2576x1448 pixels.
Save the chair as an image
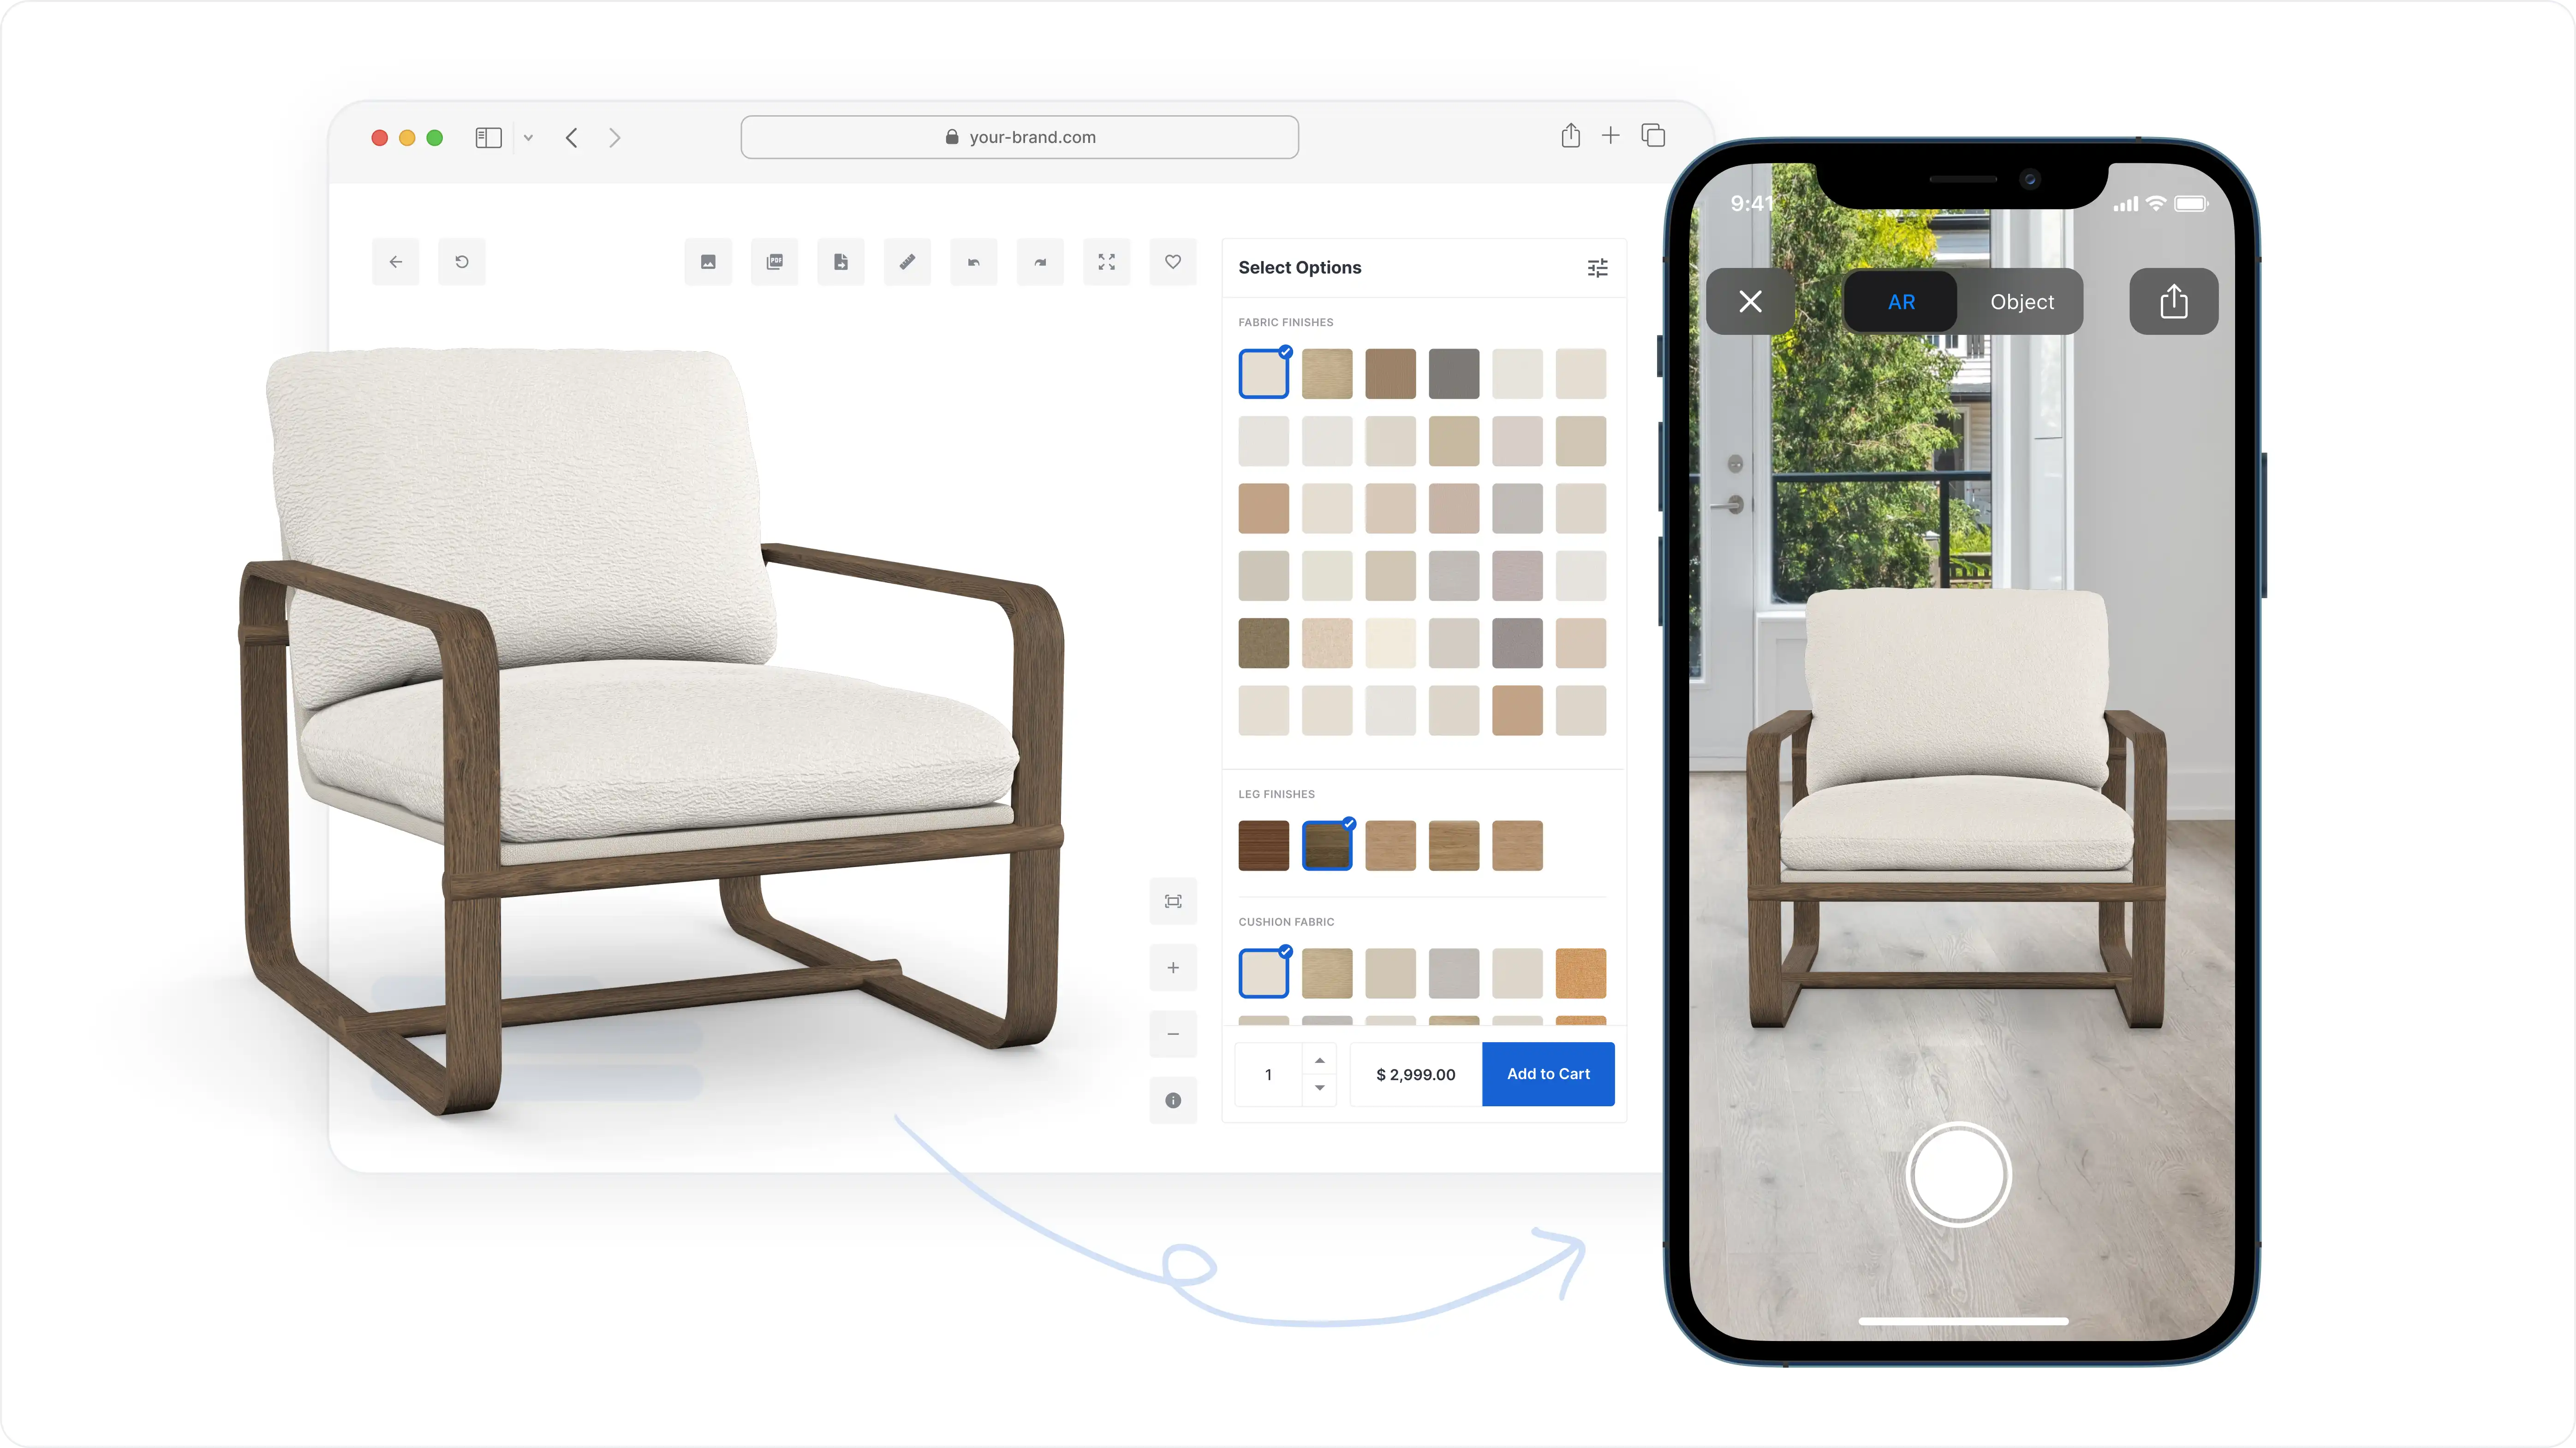[x=708, y=262]
